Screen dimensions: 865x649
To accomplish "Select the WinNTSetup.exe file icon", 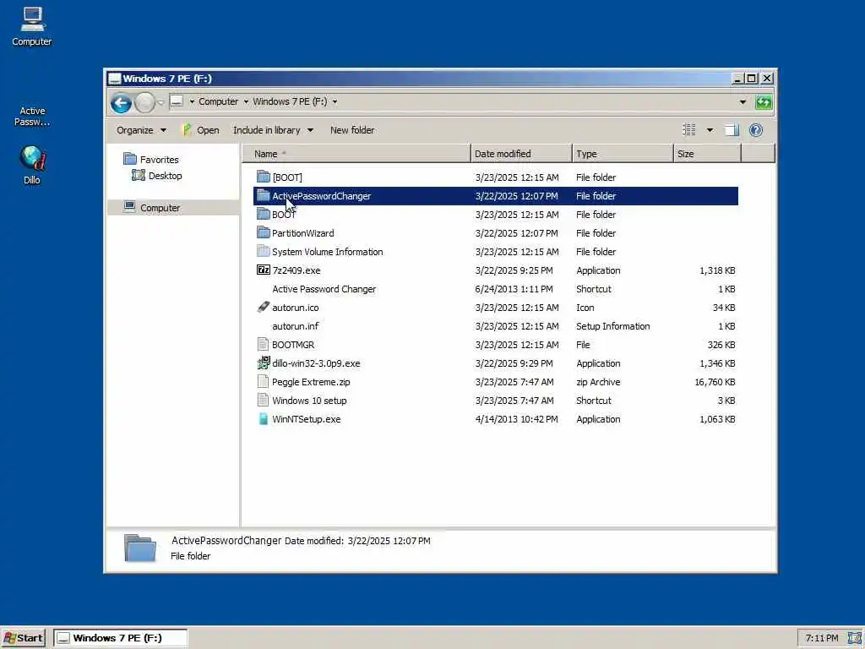I will click(x=264, y=419).
